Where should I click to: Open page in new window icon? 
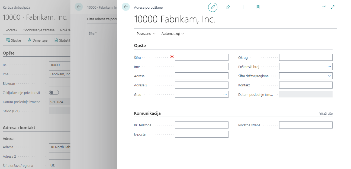(323, 7)
